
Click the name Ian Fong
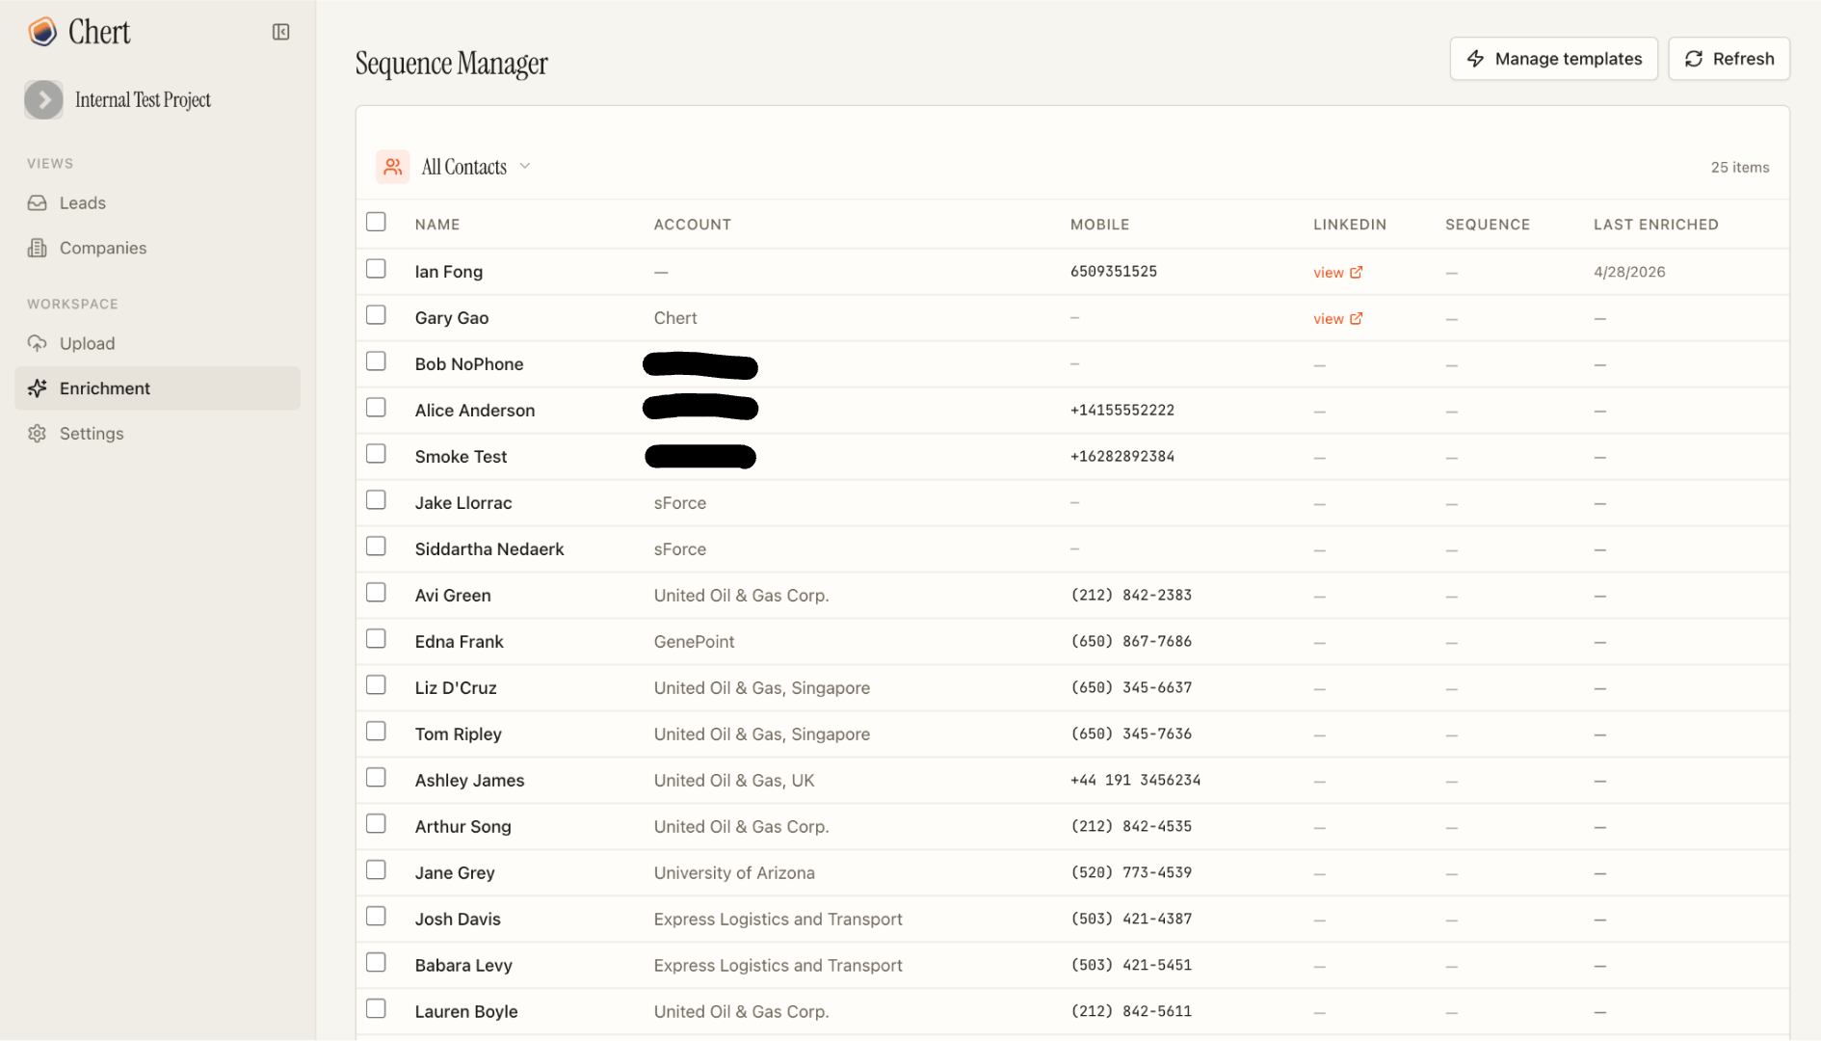pos(449,272)
